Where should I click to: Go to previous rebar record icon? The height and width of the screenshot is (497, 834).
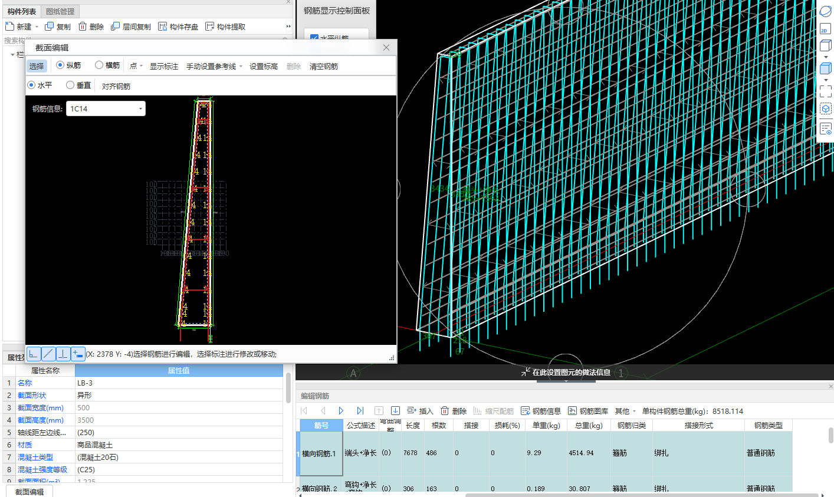pyautogui.click(x=323, y=411)
